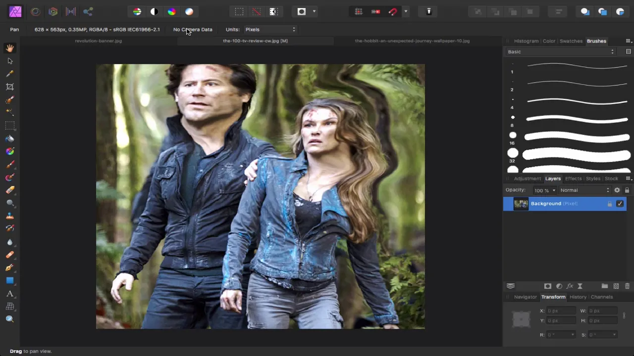This screenshot has height=356, width=634.
Task: Open the Assistant Manager icon
Action: 429,11
